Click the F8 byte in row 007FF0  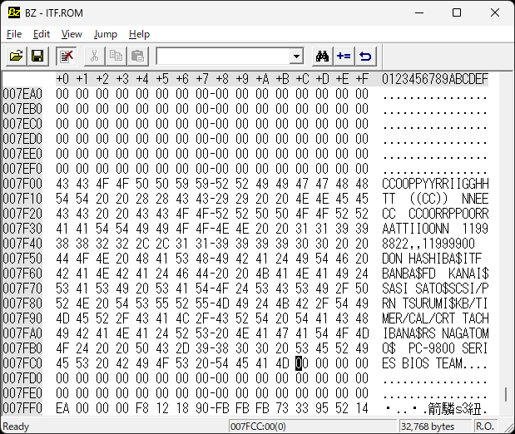coord(142,408)
